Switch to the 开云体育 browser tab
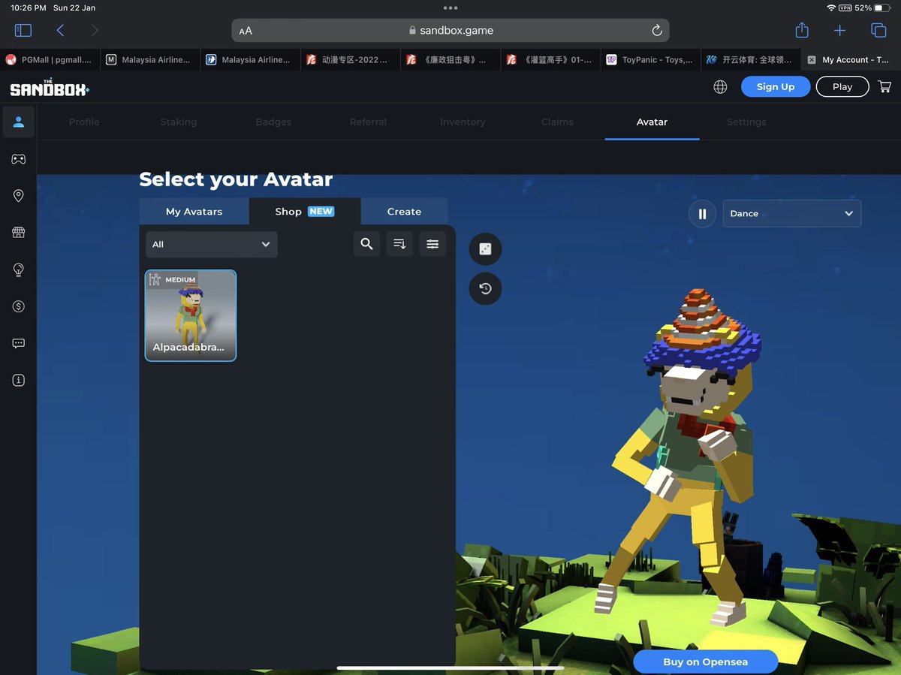This screenshot has width=901, height=675. 752,60
